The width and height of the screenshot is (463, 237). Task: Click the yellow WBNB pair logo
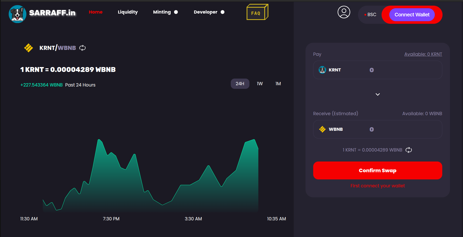click(x=28, y=48)
